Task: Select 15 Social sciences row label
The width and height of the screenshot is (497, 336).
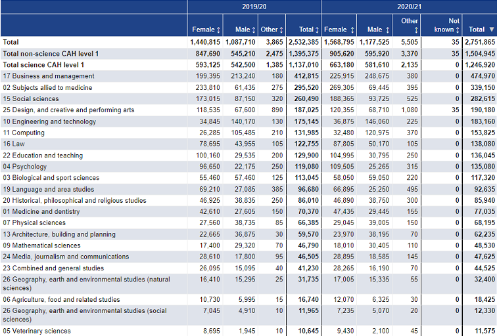Action: (31, 98)
